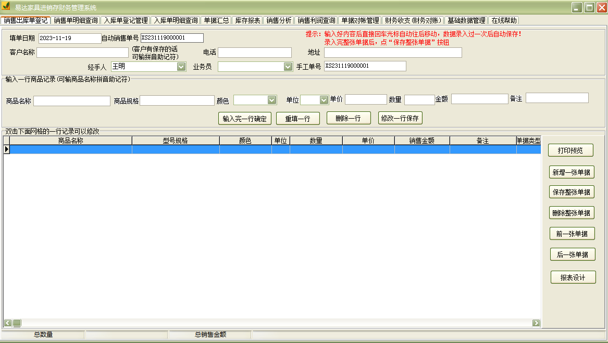Click 保存整张单据 to save
608x343 pixels.
click(x=572, y=192)
